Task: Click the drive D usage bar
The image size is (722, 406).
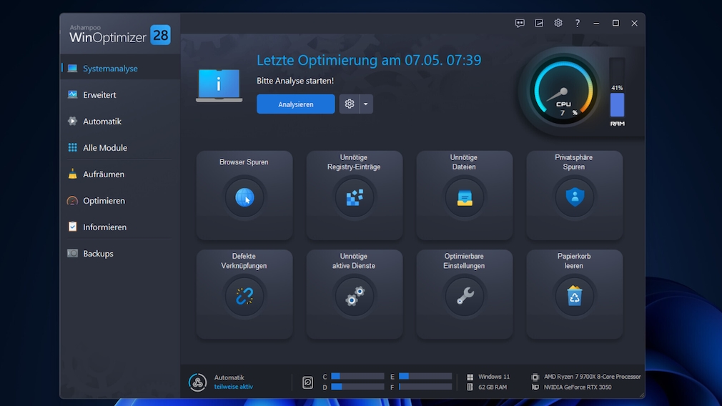Action: coord(357,387)
